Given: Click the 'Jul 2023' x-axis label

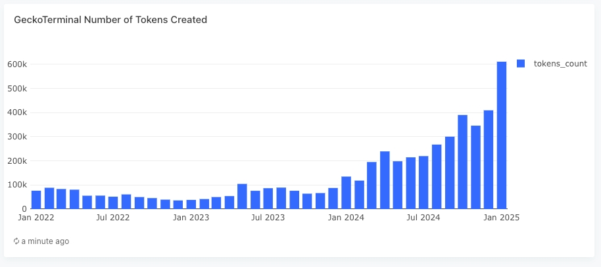Looking at the screenshot, I should 268,218.
